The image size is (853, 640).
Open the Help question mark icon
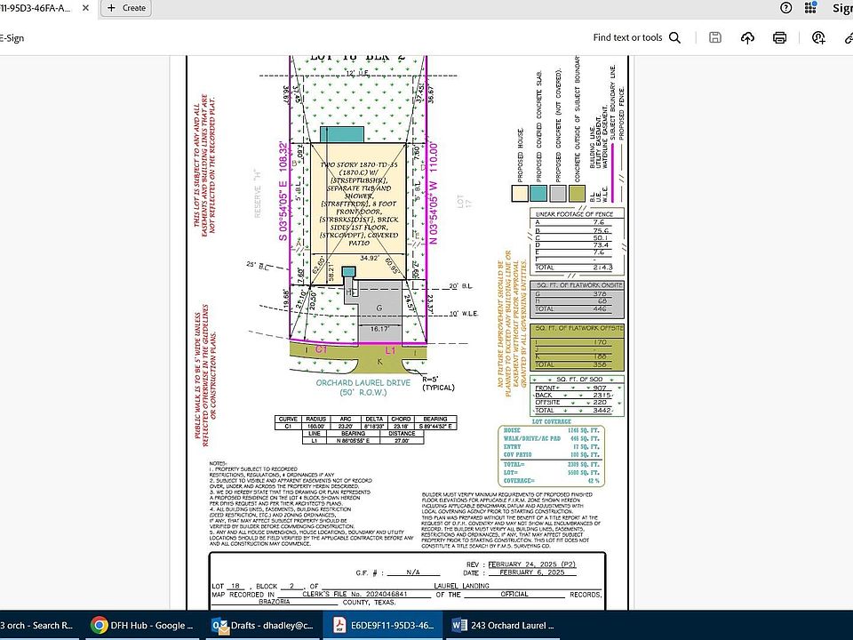(x=785, y=8)
